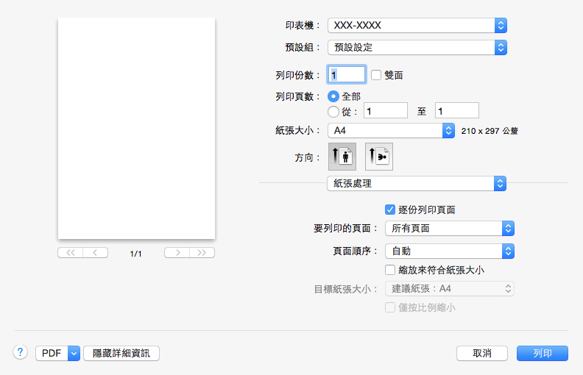Go to previous preview page
Image resolution: width=583 pixels, height=375 pixels.
[96, 253]
